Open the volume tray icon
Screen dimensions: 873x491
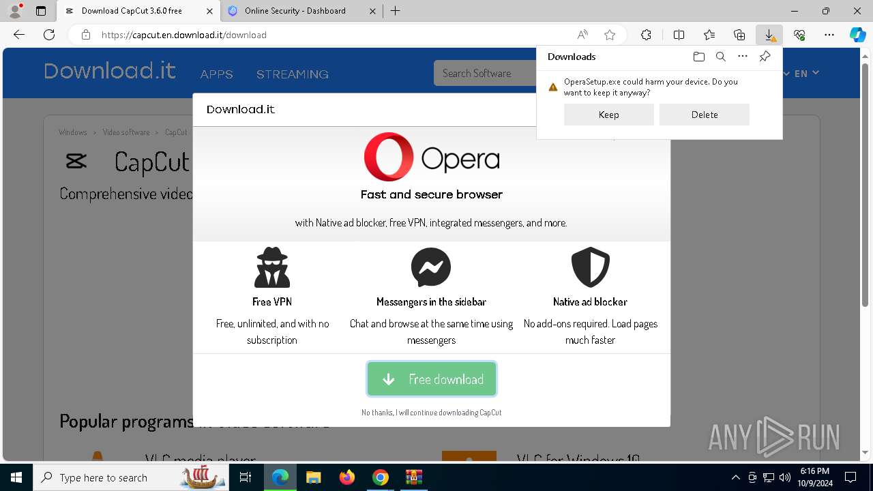(x=785, y=477)
